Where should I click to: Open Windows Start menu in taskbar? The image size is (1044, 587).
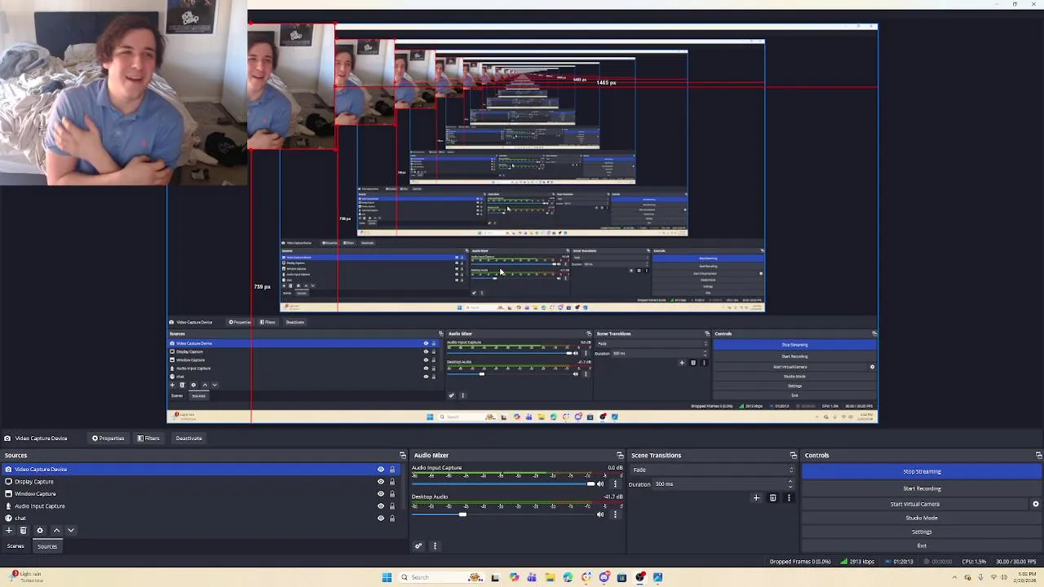coord(387,577)
